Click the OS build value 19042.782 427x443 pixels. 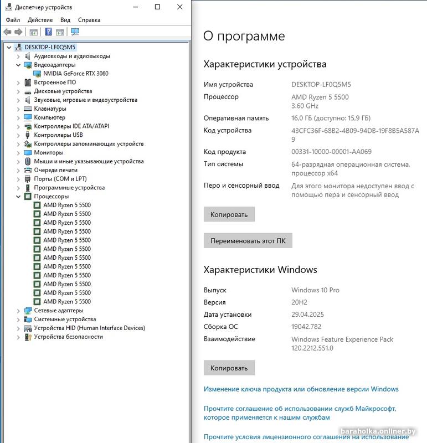[306, 327]
